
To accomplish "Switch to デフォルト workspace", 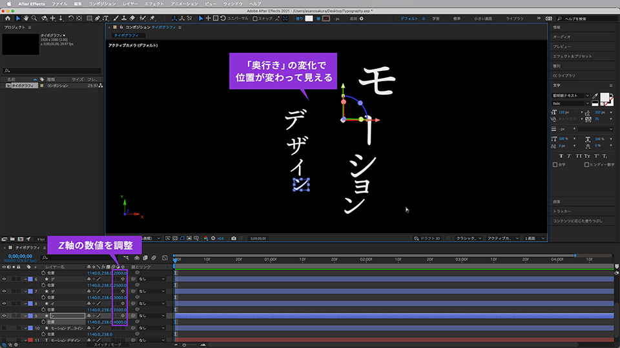I will (x=409, y=19).
